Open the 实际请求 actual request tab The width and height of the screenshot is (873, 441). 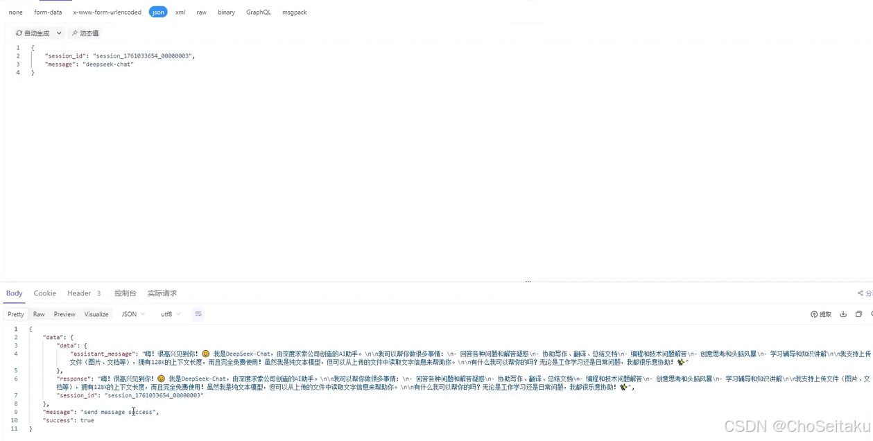pyautogui.click(x=162, y=293)
